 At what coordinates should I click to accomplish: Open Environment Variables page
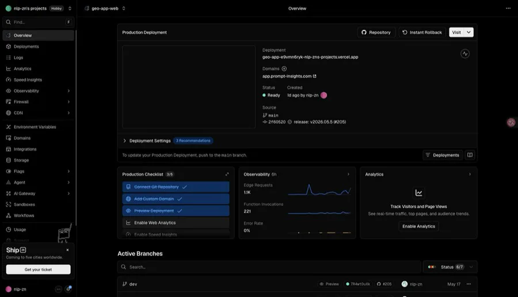39,127
